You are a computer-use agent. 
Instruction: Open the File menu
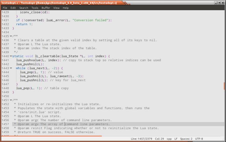point(5,8)
